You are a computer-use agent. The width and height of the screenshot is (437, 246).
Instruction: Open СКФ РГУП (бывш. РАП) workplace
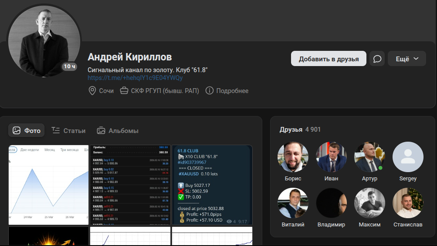[165, 90]
